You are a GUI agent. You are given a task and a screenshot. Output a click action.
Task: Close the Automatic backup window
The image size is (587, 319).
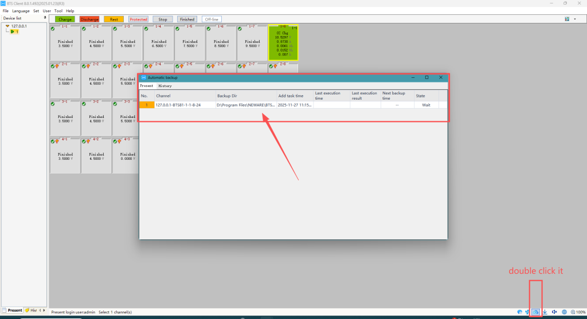point(441,77)
